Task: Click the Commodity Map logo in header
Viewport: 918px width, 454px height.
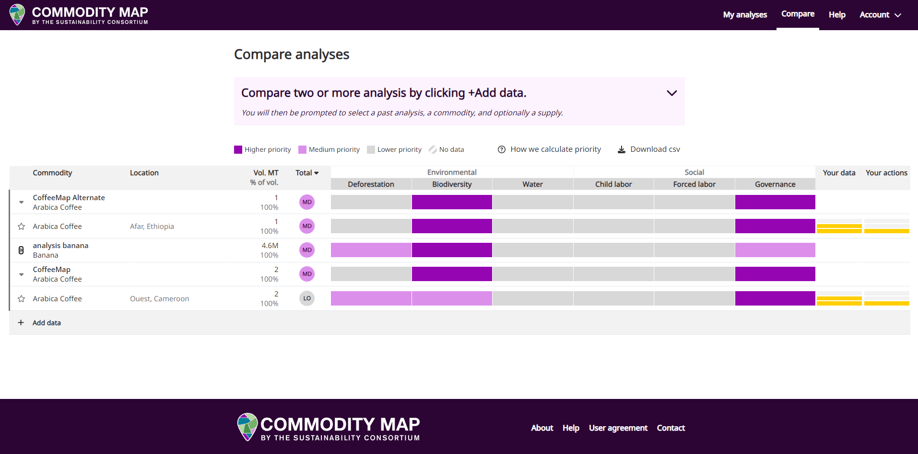Action: tap(79, 15)
